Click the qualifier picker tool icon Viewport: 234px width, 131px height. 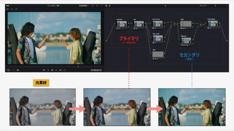click(8, 70)
